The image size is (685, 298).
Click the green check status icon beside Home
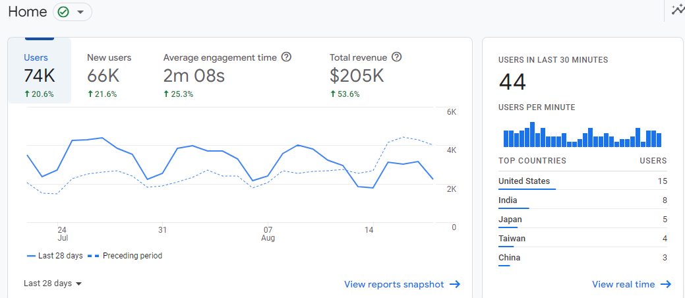click(x=64, y=13)
